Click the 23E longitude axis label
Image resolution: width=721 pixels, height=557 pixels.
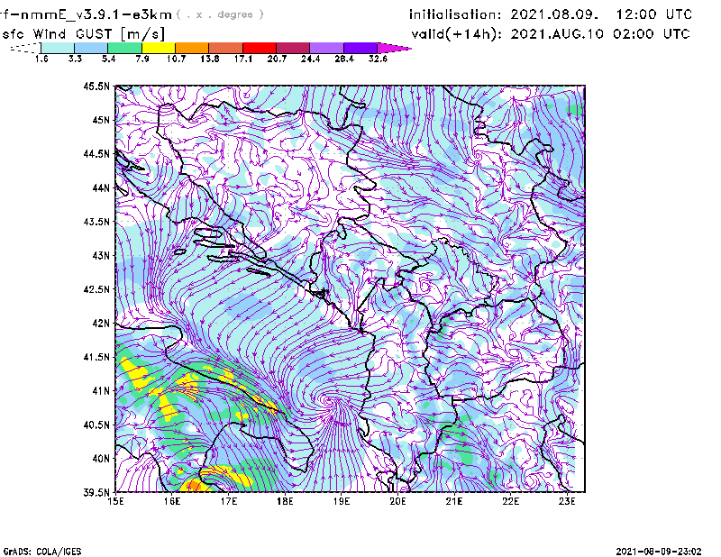coord(567,501)
